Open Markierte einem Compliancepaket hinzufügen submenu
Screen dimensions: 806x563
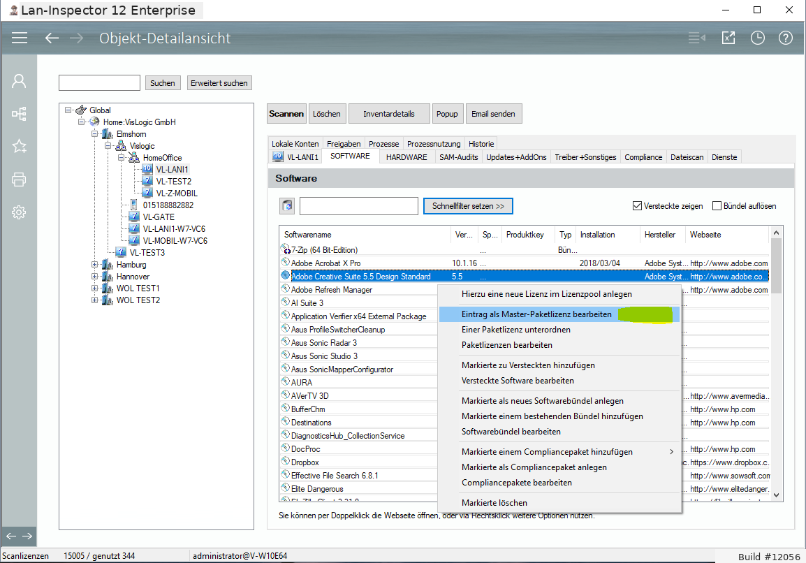tap(559, 452)
